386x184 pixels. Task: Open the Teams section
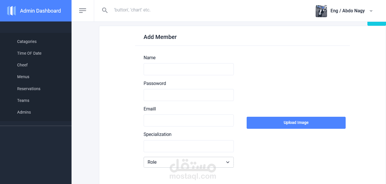[23, 100]
